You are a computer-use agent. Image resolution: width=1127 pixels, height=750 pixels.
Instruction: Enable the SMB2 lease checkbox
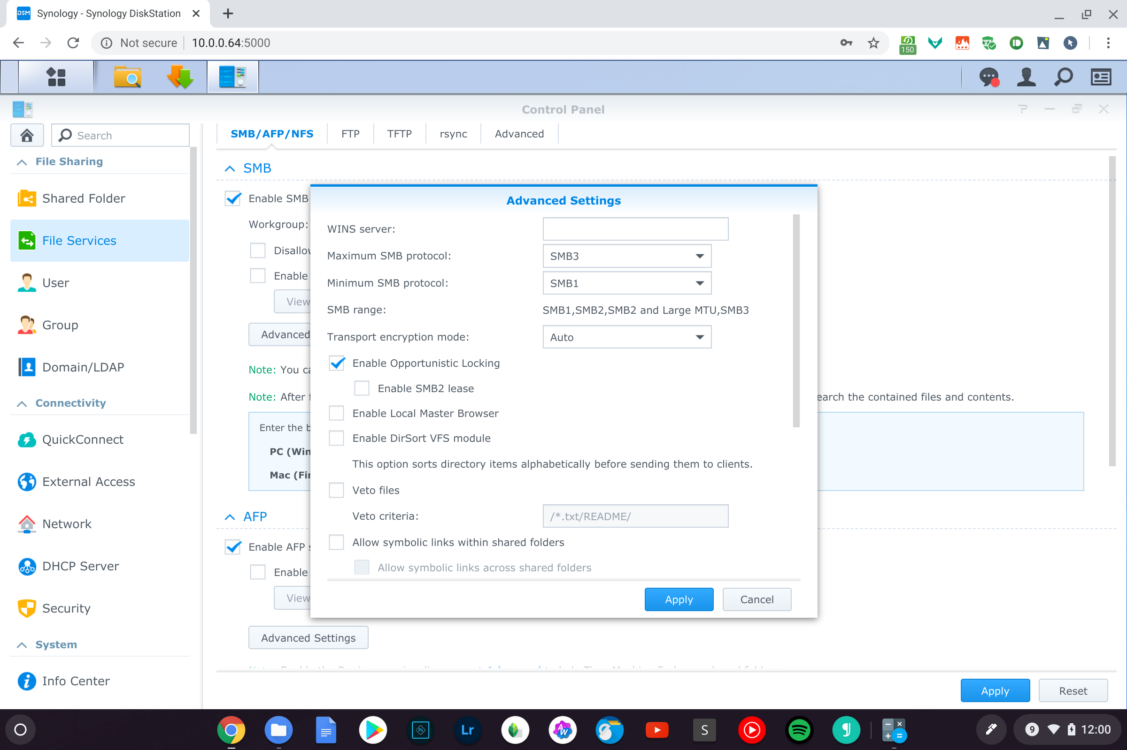point(362,388)
